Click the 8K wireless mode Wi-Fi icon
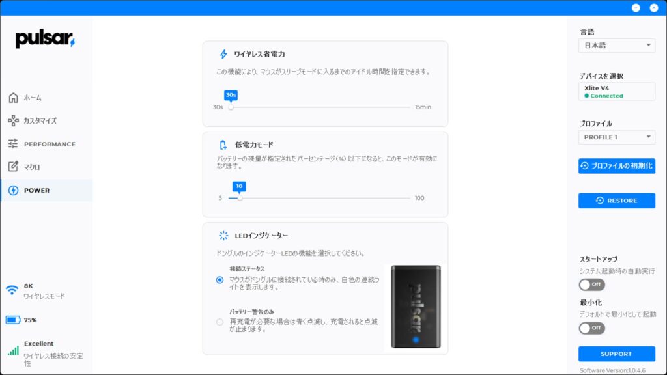Screen dimensions: 667x375 12,290
